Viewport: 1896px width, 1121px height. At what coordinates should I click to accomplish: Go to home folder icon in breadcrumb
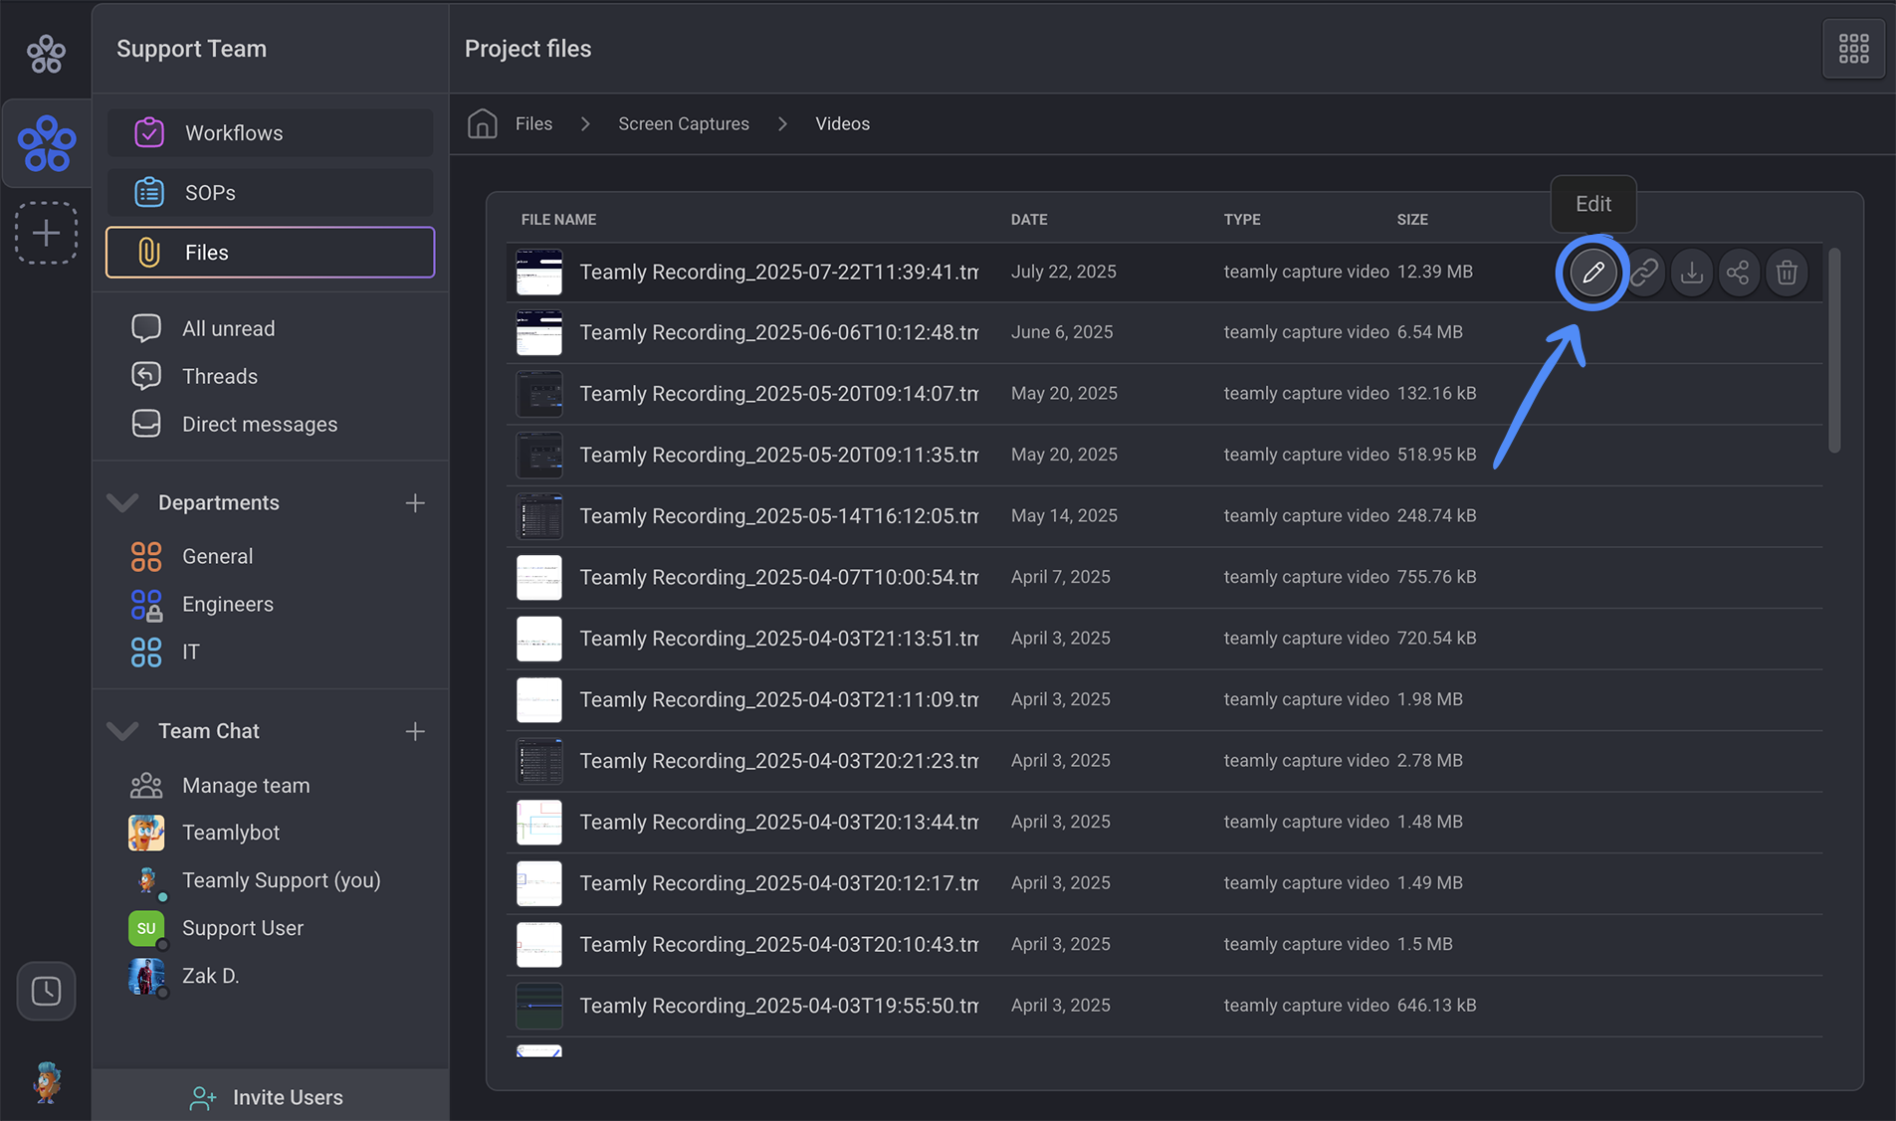tap(483, 123)
